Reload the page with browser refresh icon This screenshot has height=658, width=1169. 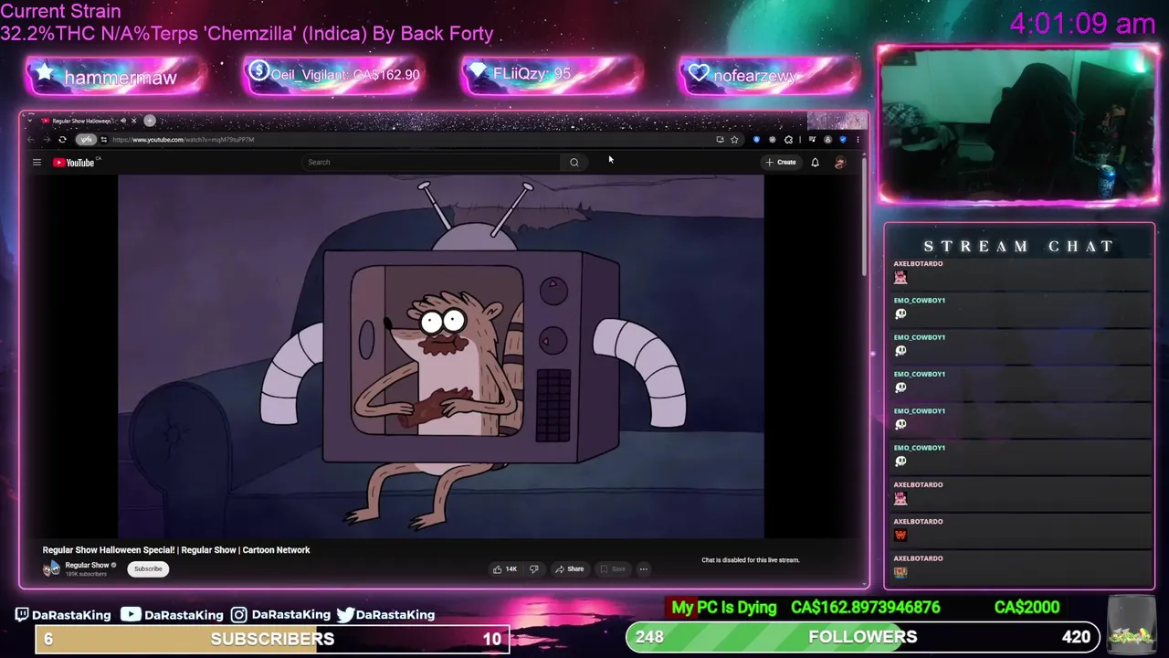coord(62,140)
